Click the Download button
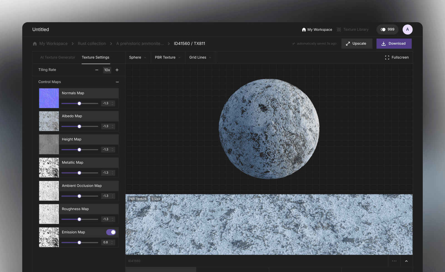 point(394,44)
